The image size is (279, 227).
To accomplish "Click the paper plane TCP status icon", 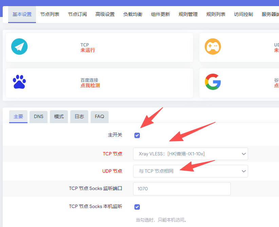I will tap(19, 47).
